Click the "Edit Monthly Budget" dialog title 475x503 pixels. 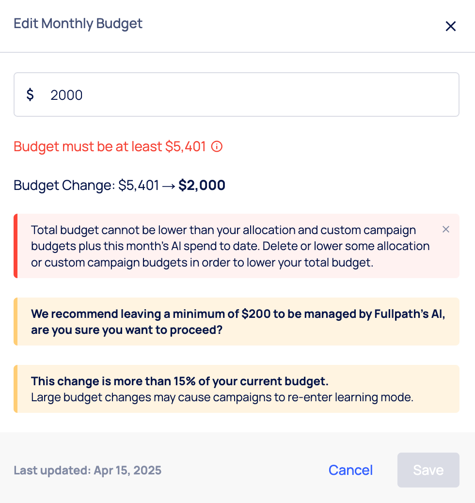pos(78,23)
